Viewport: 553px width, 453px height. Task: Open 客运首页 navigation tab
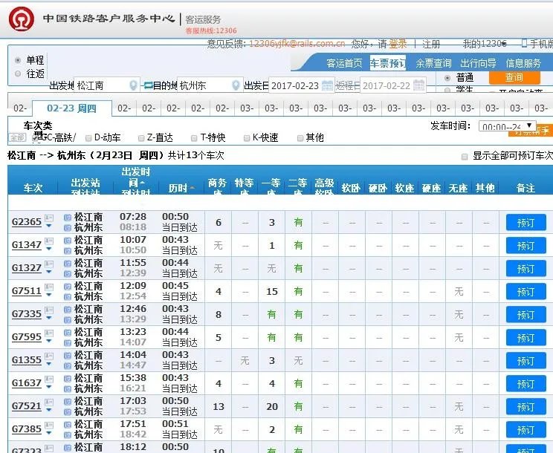click(344, 63)
